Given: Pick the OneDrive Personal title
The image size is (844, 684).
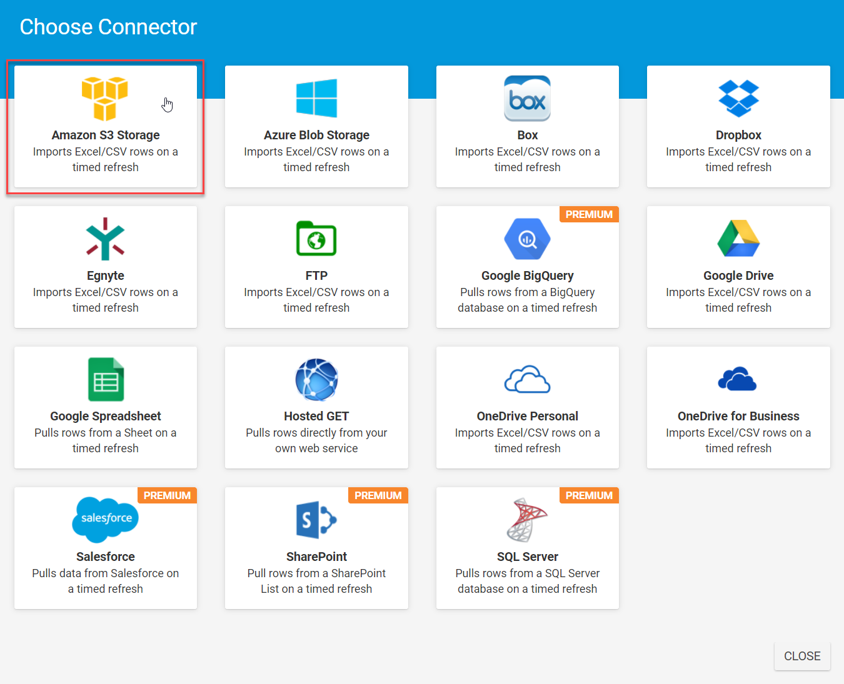Looking at the screenshot, I should [x=528, y=416].
